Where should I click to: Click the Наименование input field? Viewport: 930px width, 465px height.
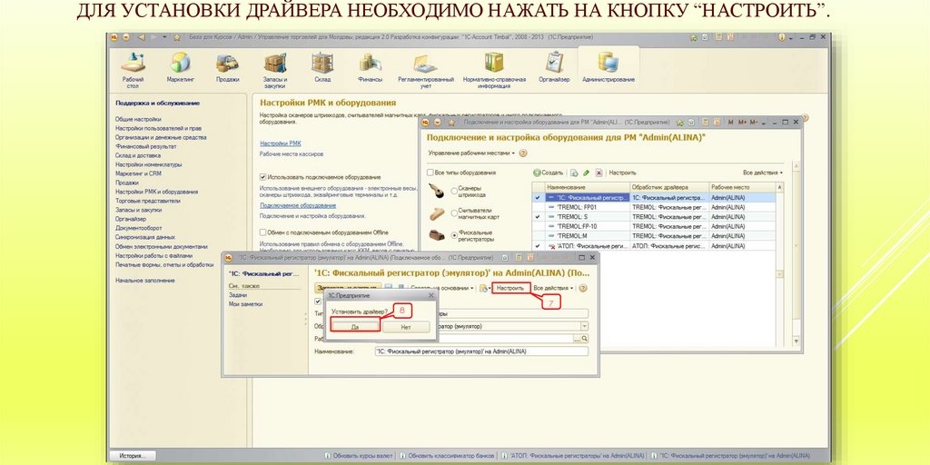pos(480,351)
